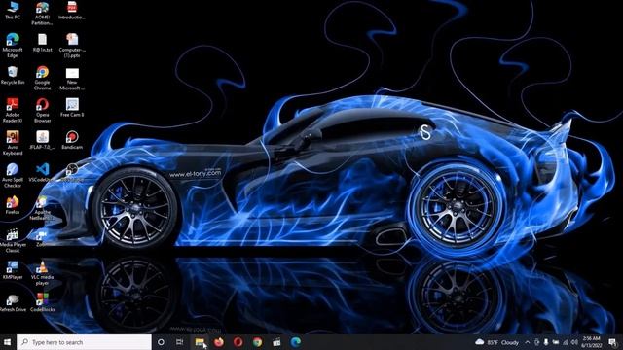
Task: Open the Computer .pptx file on desktop
Action: point(72,46)
